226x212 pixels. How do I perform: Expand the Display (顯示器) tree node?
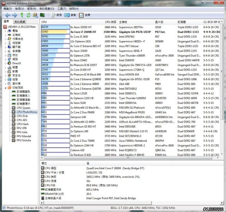tap(6, 47)
